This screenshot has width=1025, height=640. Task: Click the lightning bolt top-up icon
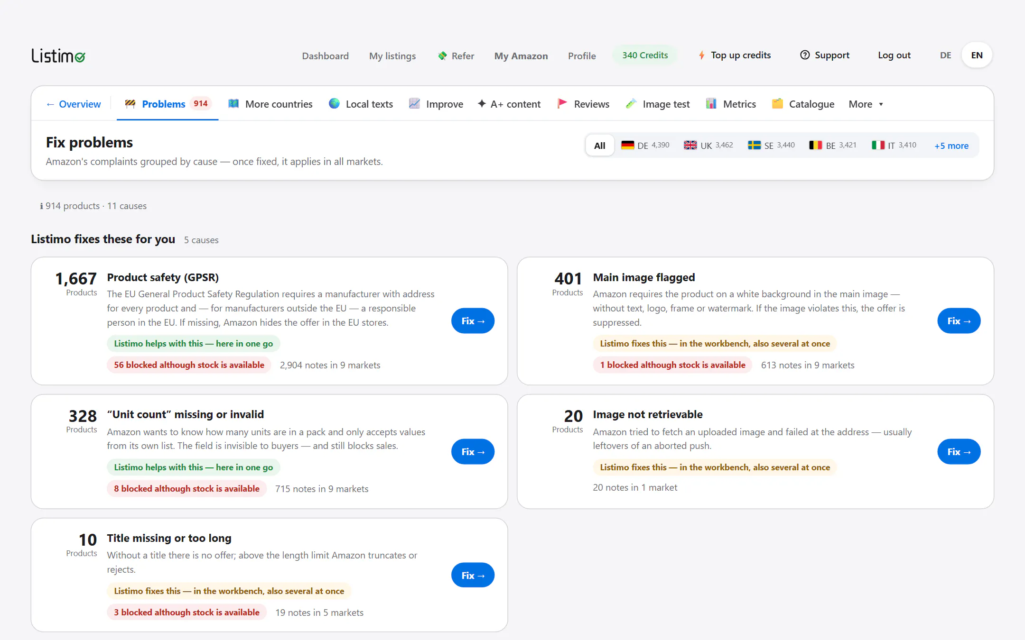pyautogui.click(x=701, y=55)
